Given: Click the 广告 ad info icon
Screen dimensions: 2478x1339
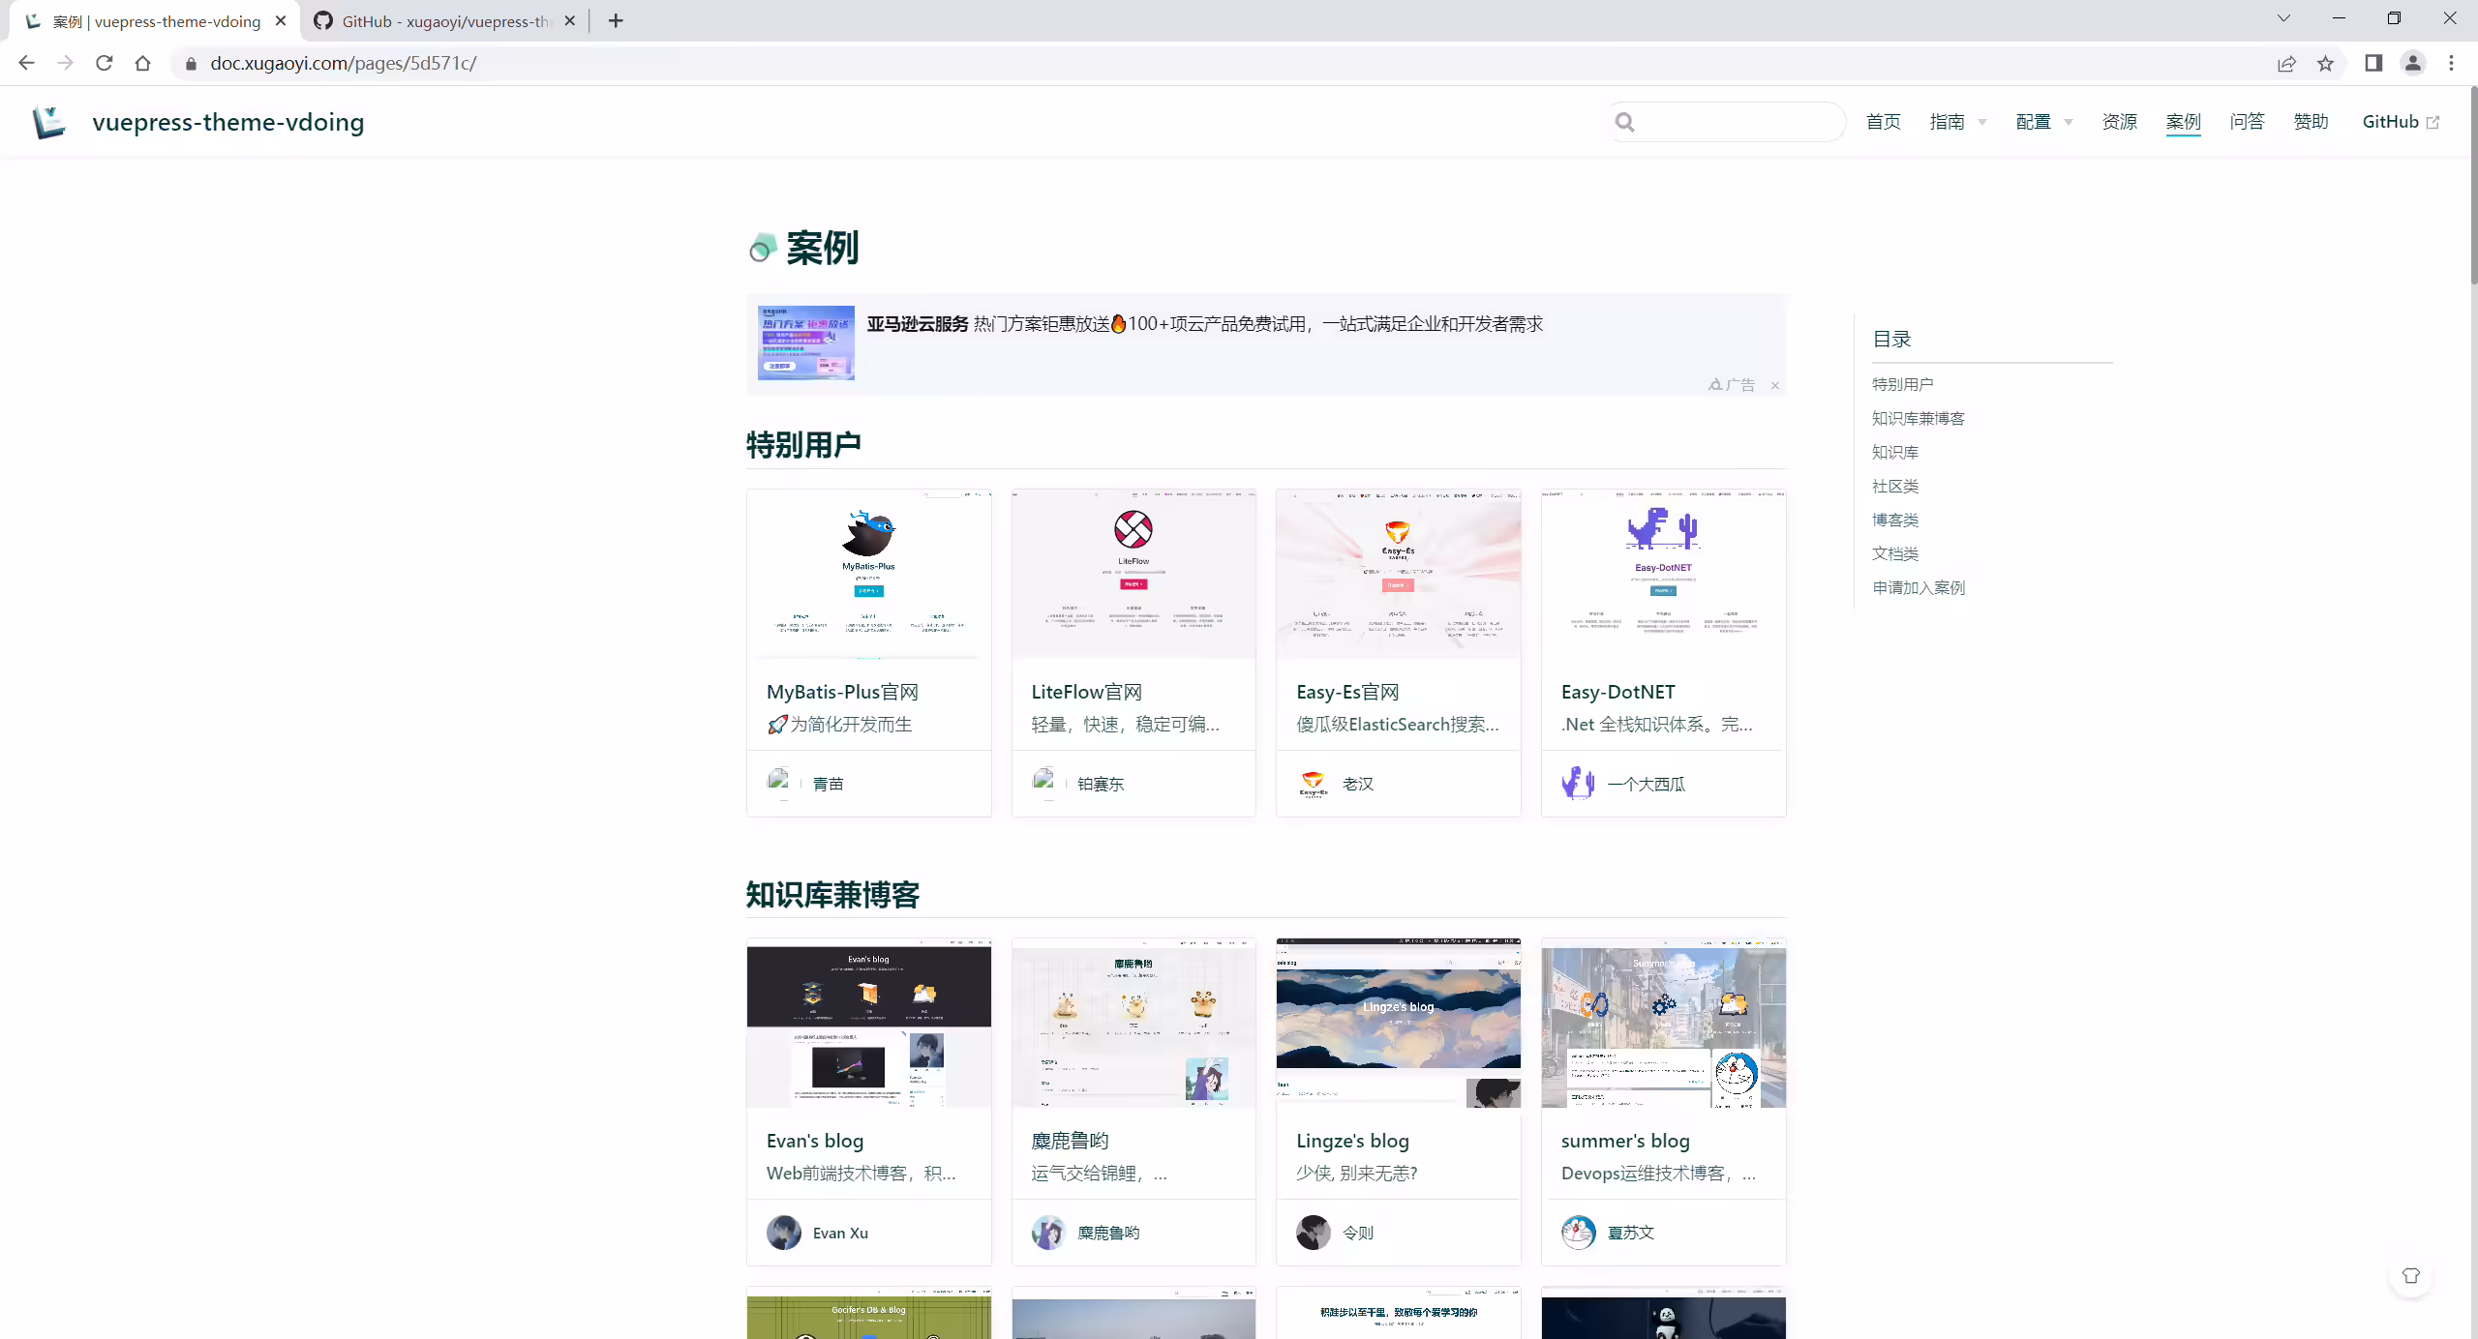Looking at the screenshot, I should tap(1732, 385).
